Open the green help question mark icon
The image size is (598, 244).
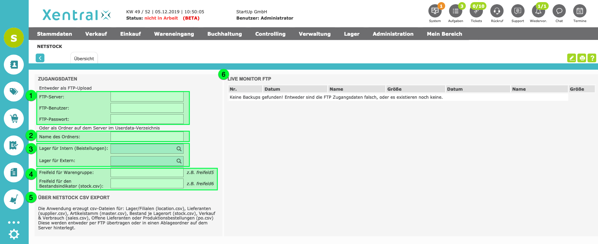pos(592,58)
